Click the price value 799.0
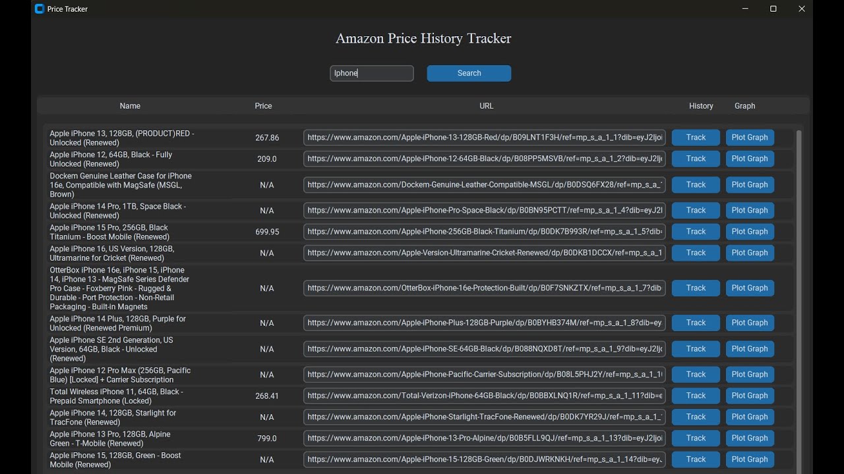The image size is (844, 474). point(267,438)
